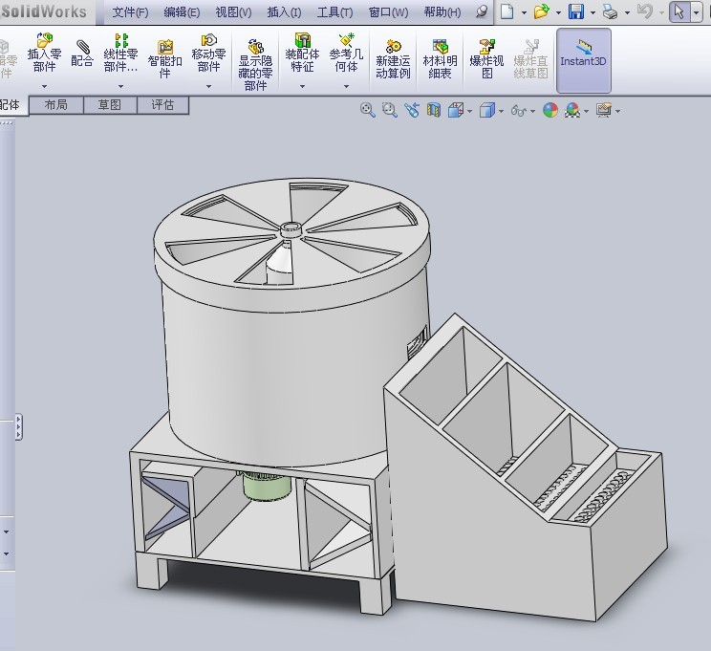The width and height of the screenshot is (711, 651).
Task: Expand the New document dropdown arrow
Action: pos(524,12)
